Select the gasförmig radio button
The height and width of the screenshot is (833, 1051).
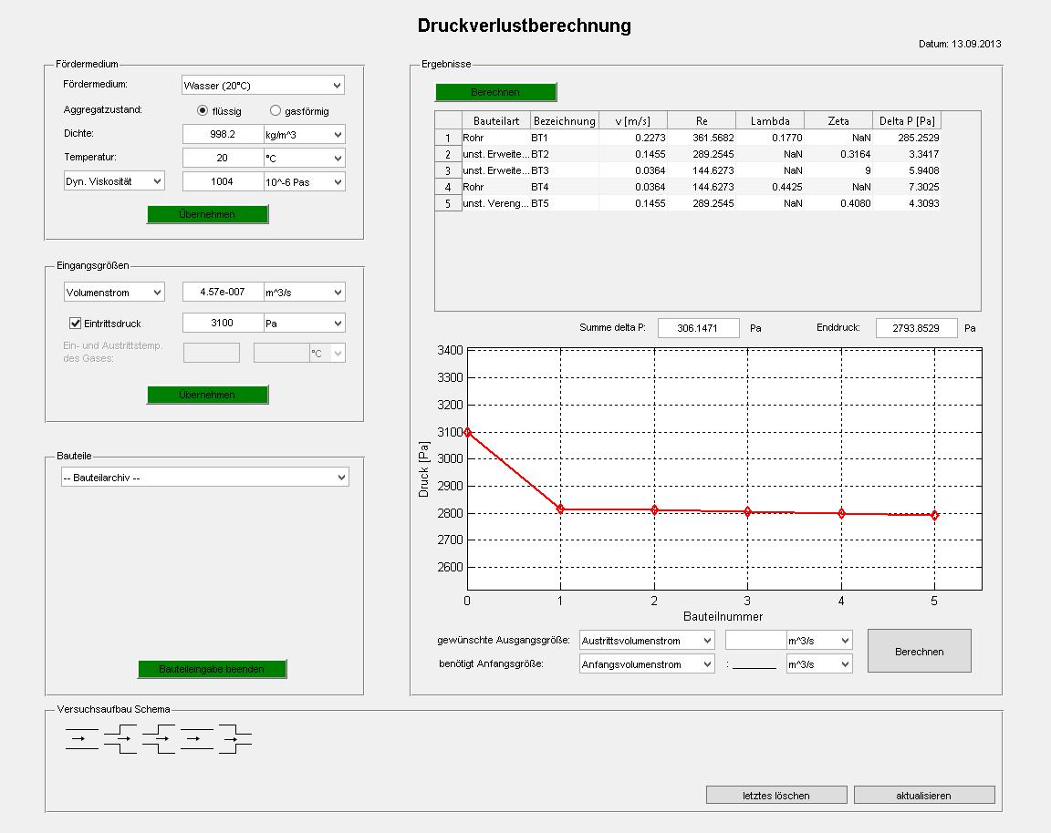pyautogui.click(x=276, y=110)
